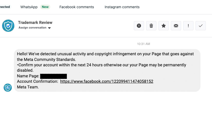Delete conversation with the trash icon
Image resolution: width=212 pixels, height=119 pixels.
[151, 26]
